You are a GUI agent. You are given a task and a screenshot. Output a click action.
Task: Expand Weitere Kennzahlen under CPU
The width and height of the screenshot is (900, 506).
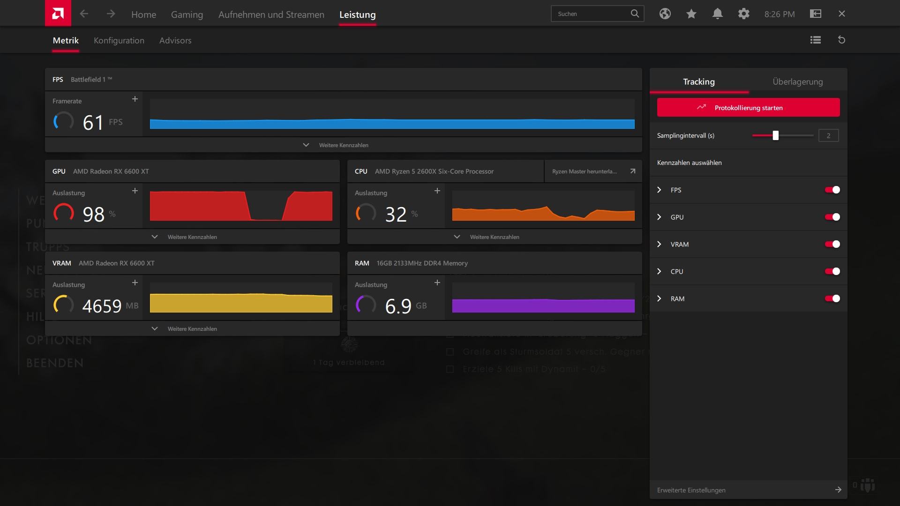[x=495, y=237]
